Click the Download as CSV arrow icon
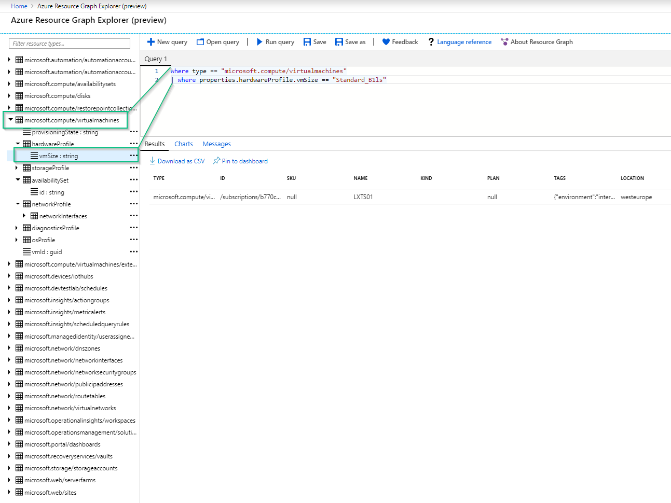671x503 pixels. tap(153, 161)
